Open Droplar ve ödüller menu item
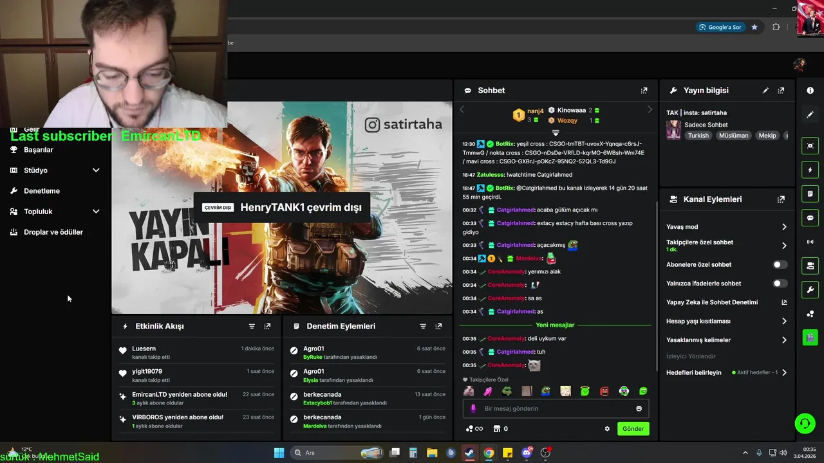Viewport: 824px width, 463px height. [x=53, y=232]
